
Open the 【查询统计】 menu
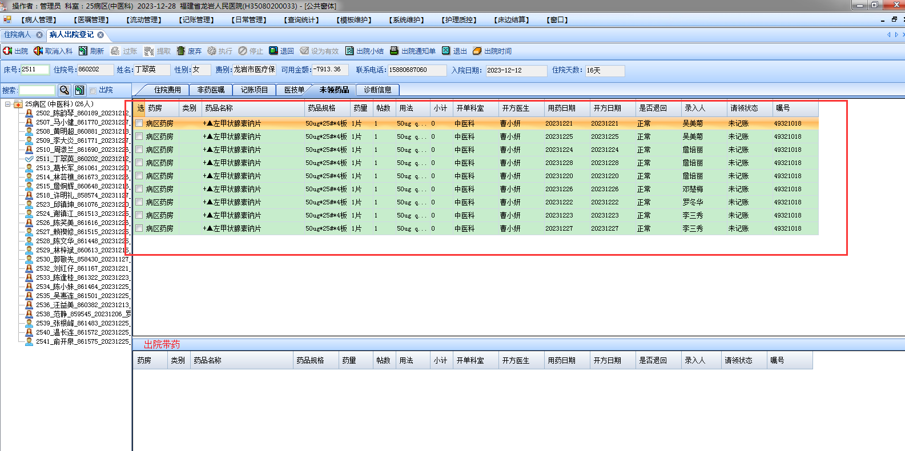(x=301, y=20)
